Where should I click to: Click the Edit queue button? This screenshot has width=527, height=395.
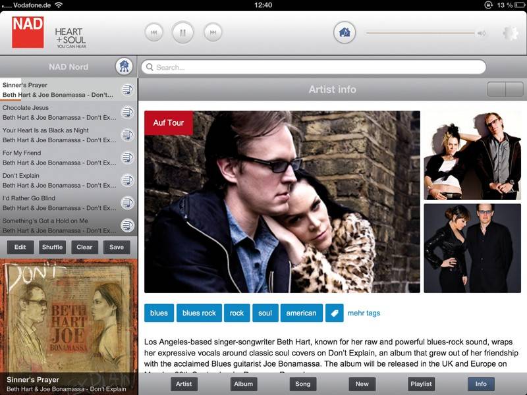click(x=20, y=248)
